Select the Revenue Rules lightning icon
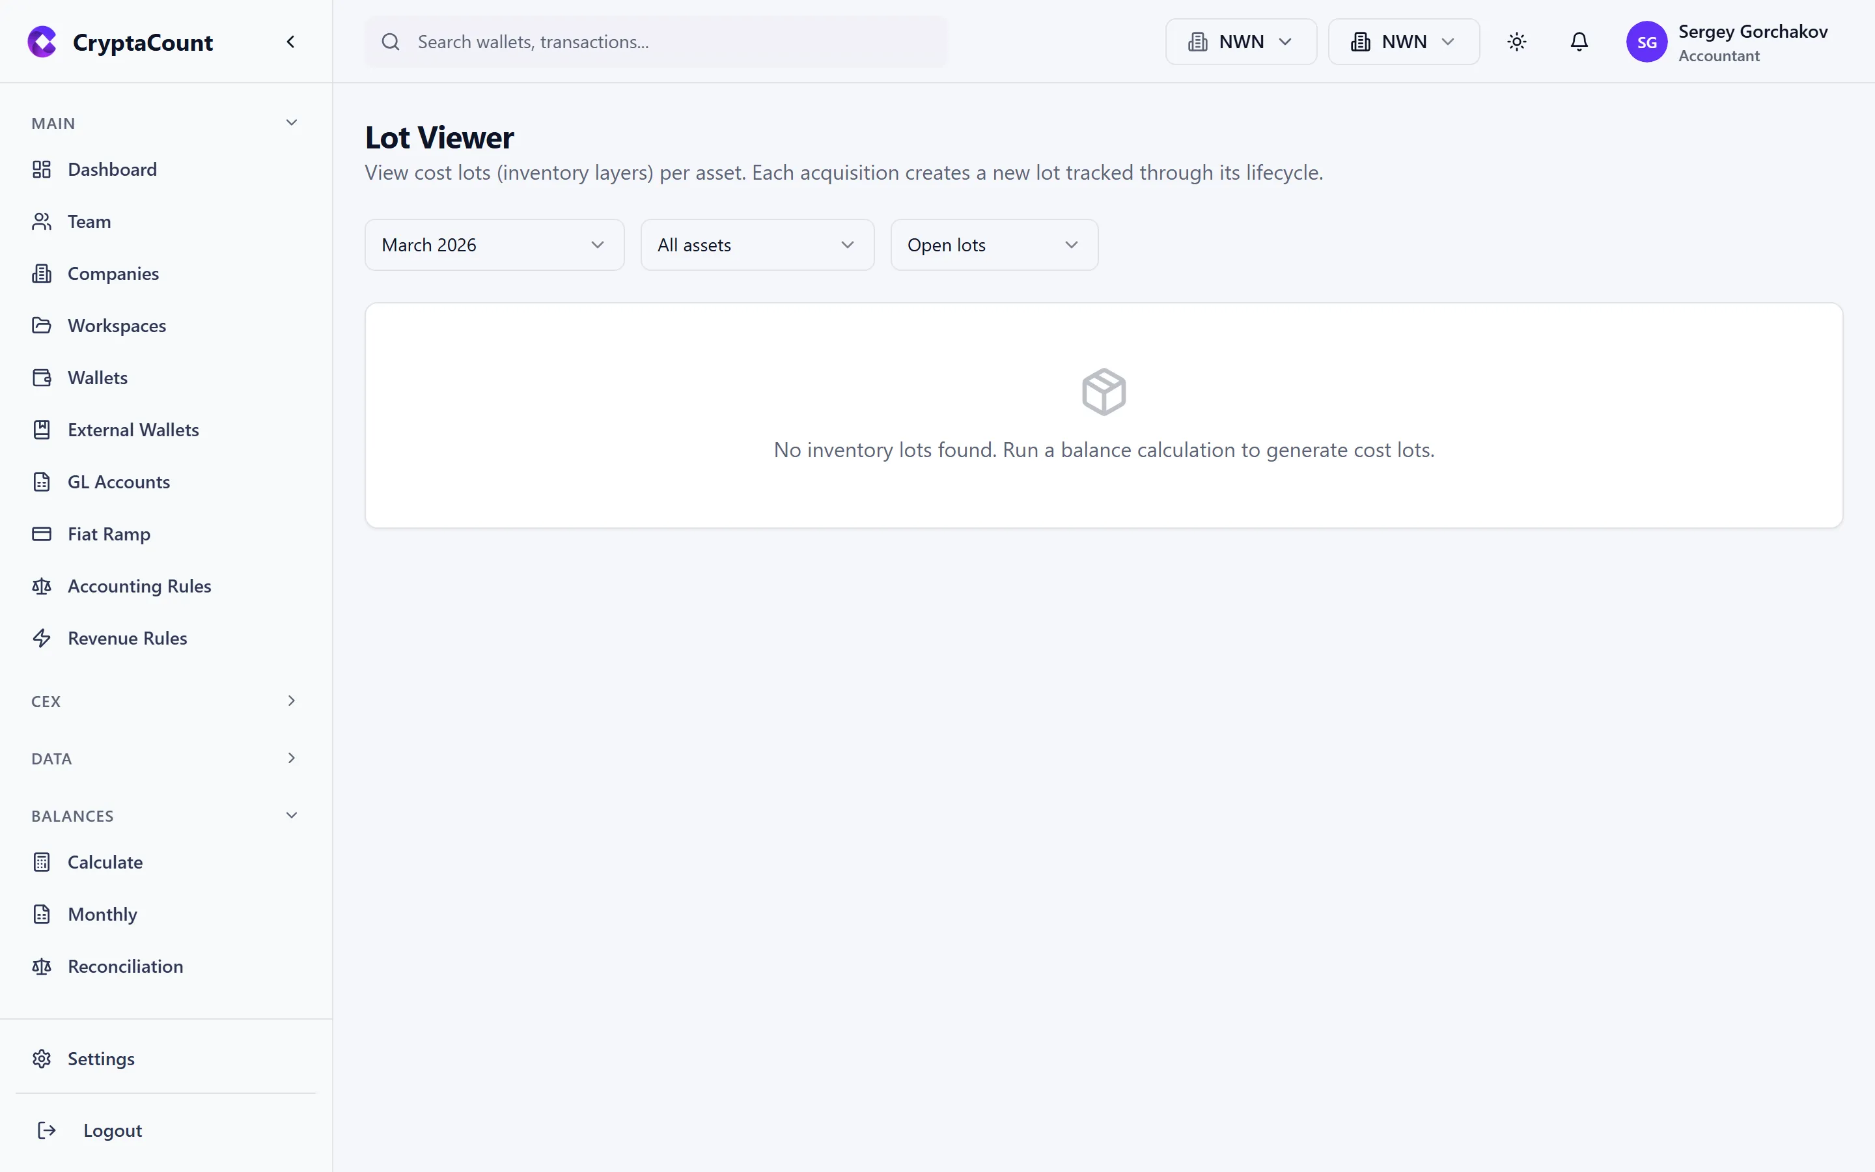Viewport: 1875px width, 1172px height. pos(42,638)
